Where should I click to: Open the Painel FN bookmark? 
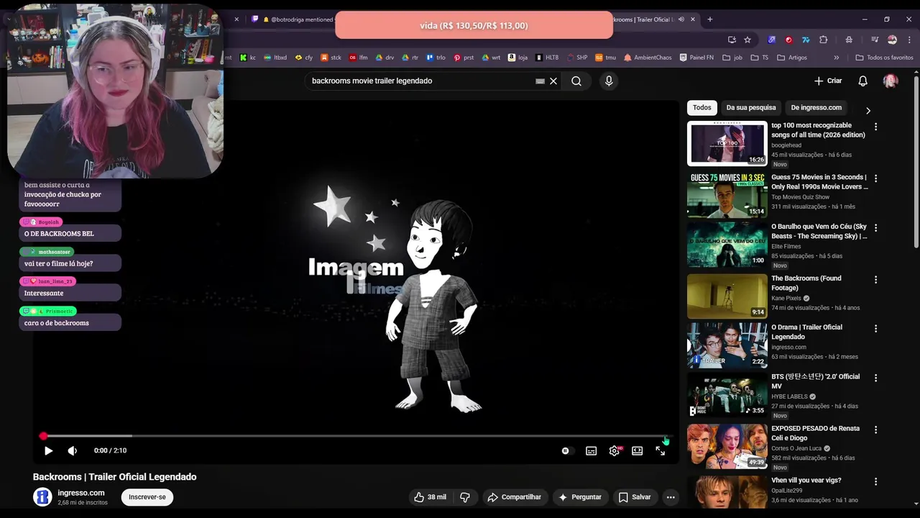696,58
